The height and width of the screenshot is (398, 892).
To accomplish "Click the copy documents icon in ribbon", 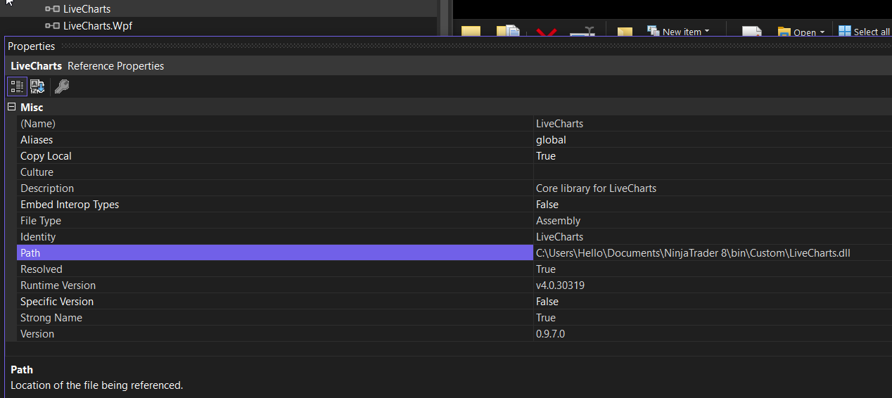I will pos(507,32).
